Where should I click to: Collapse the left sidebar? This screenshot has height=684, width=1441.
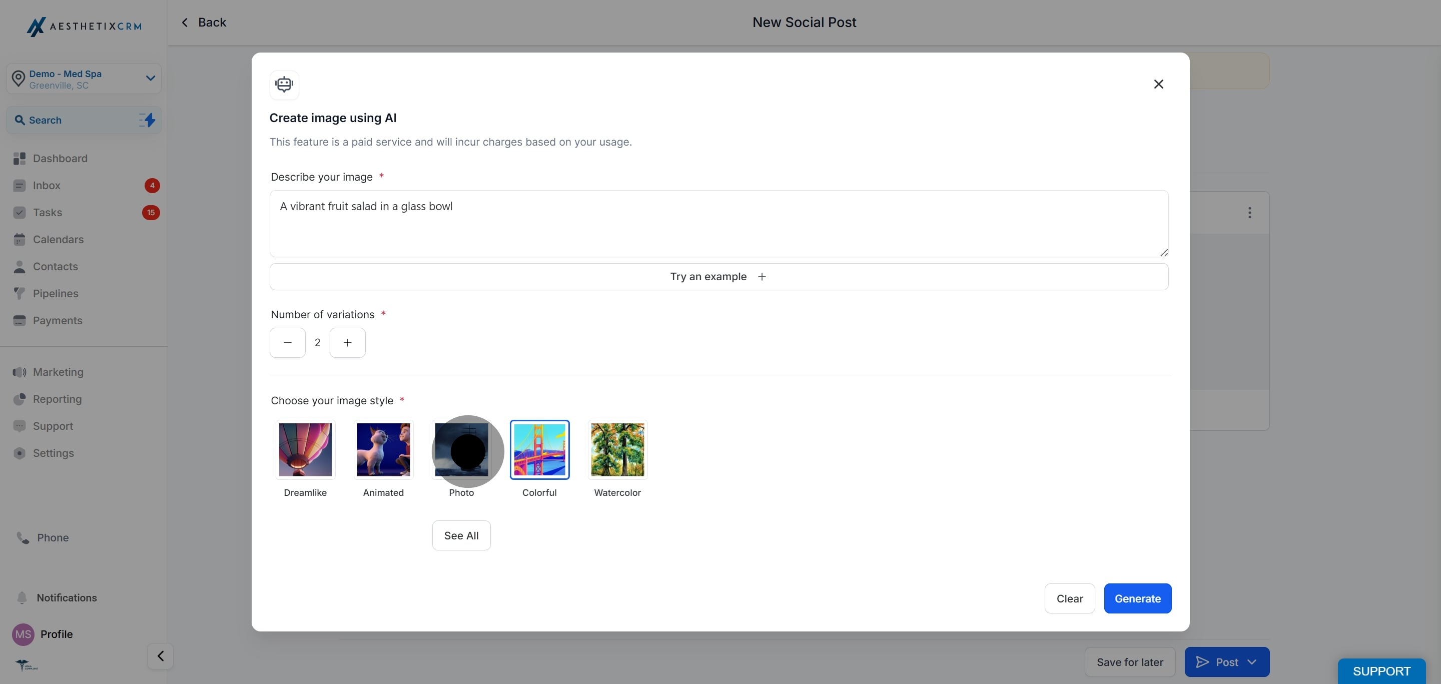point(160,655)
